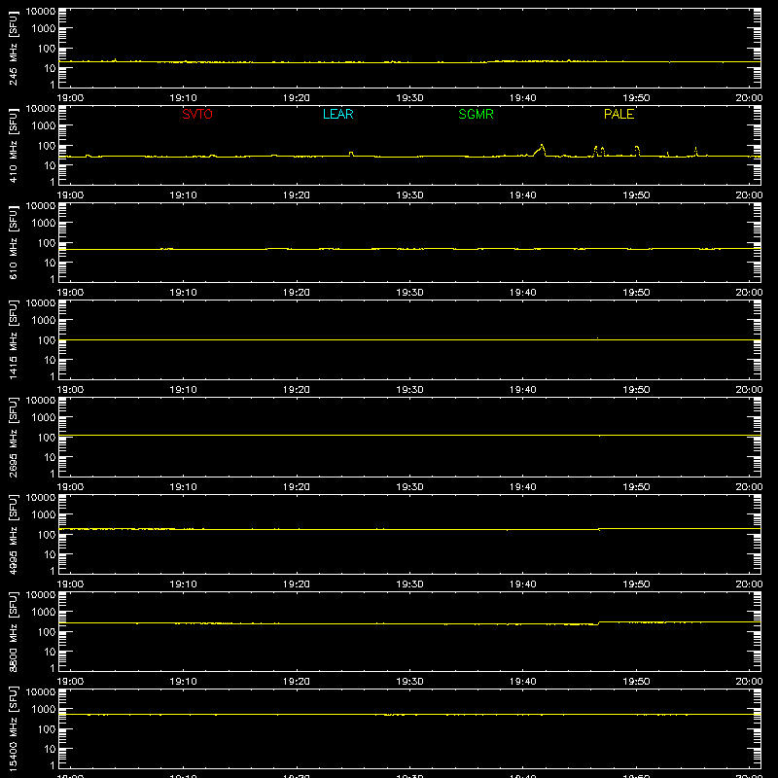This screenshot has width=778, height=778.
Task: Select the 245 MHz [SFU] axis label
Action: 13,48
